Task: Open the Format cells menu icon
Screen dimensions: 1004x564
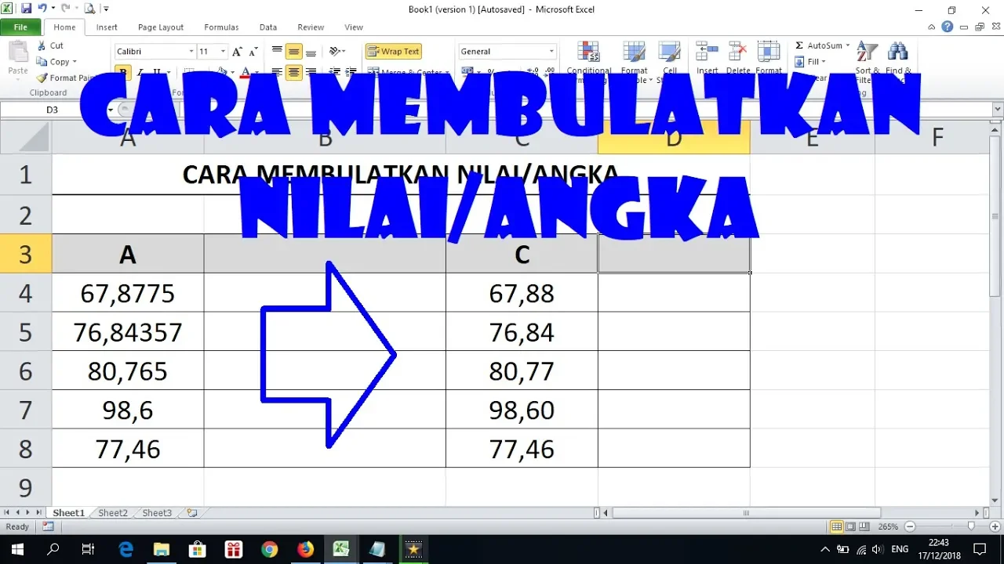Action: click(x=769, y=51)
